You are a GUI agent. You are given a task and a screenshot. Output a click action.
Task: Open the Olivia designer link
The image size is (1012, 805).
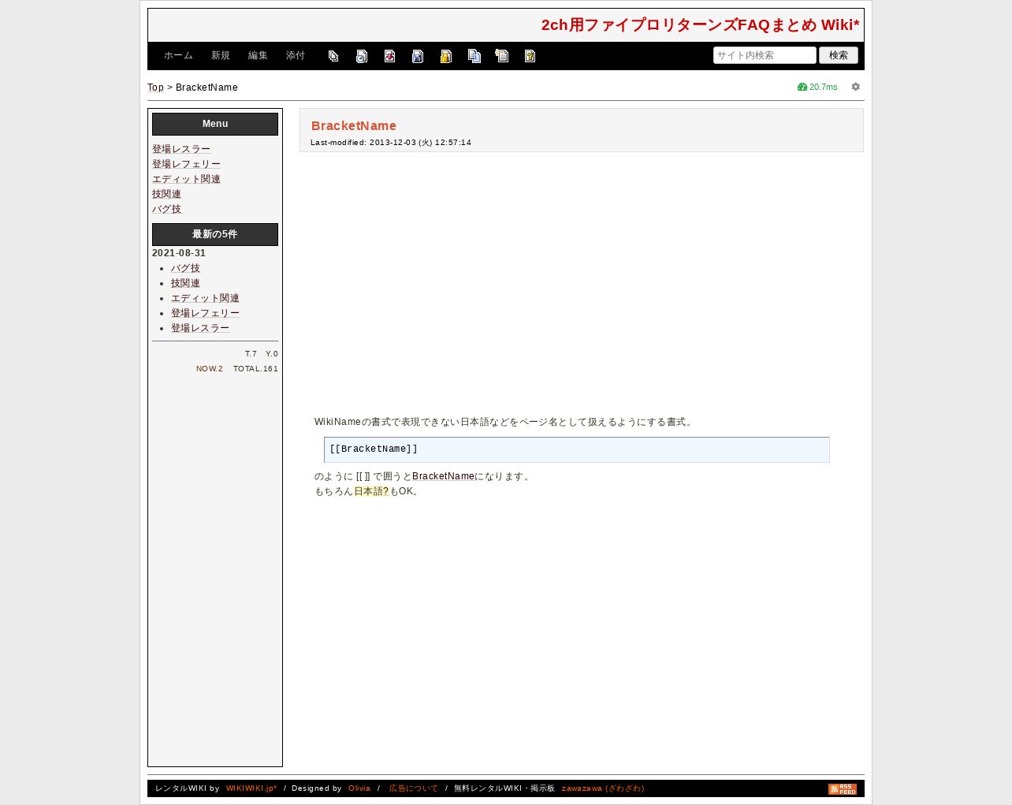[359, 788]
